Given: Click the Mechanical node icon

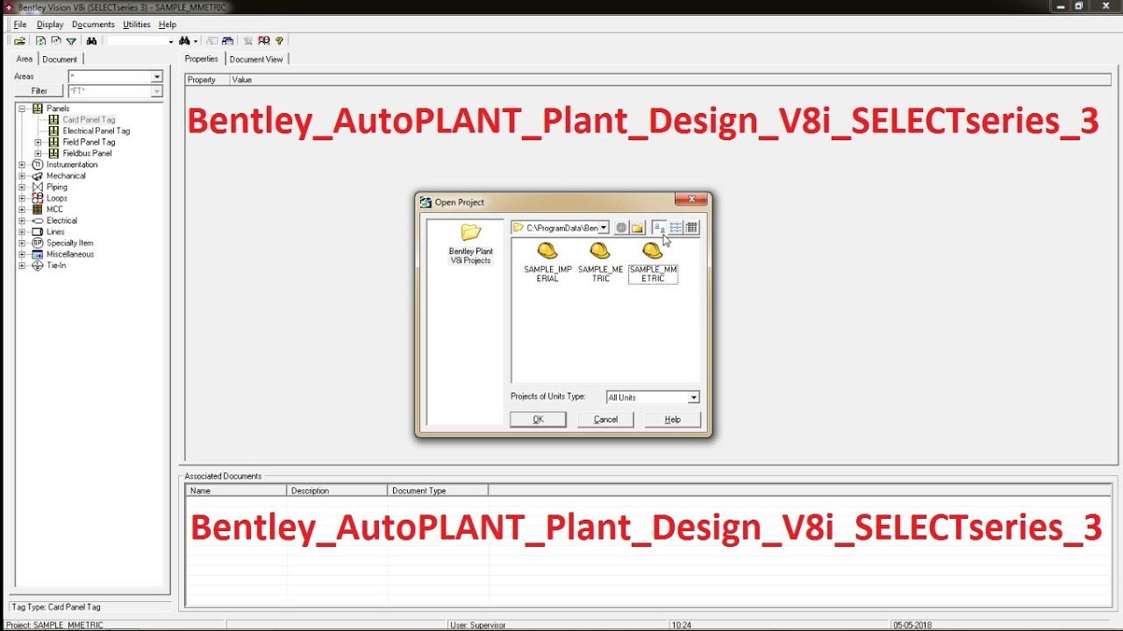Looking at the screenshot, I should (38, 176).
